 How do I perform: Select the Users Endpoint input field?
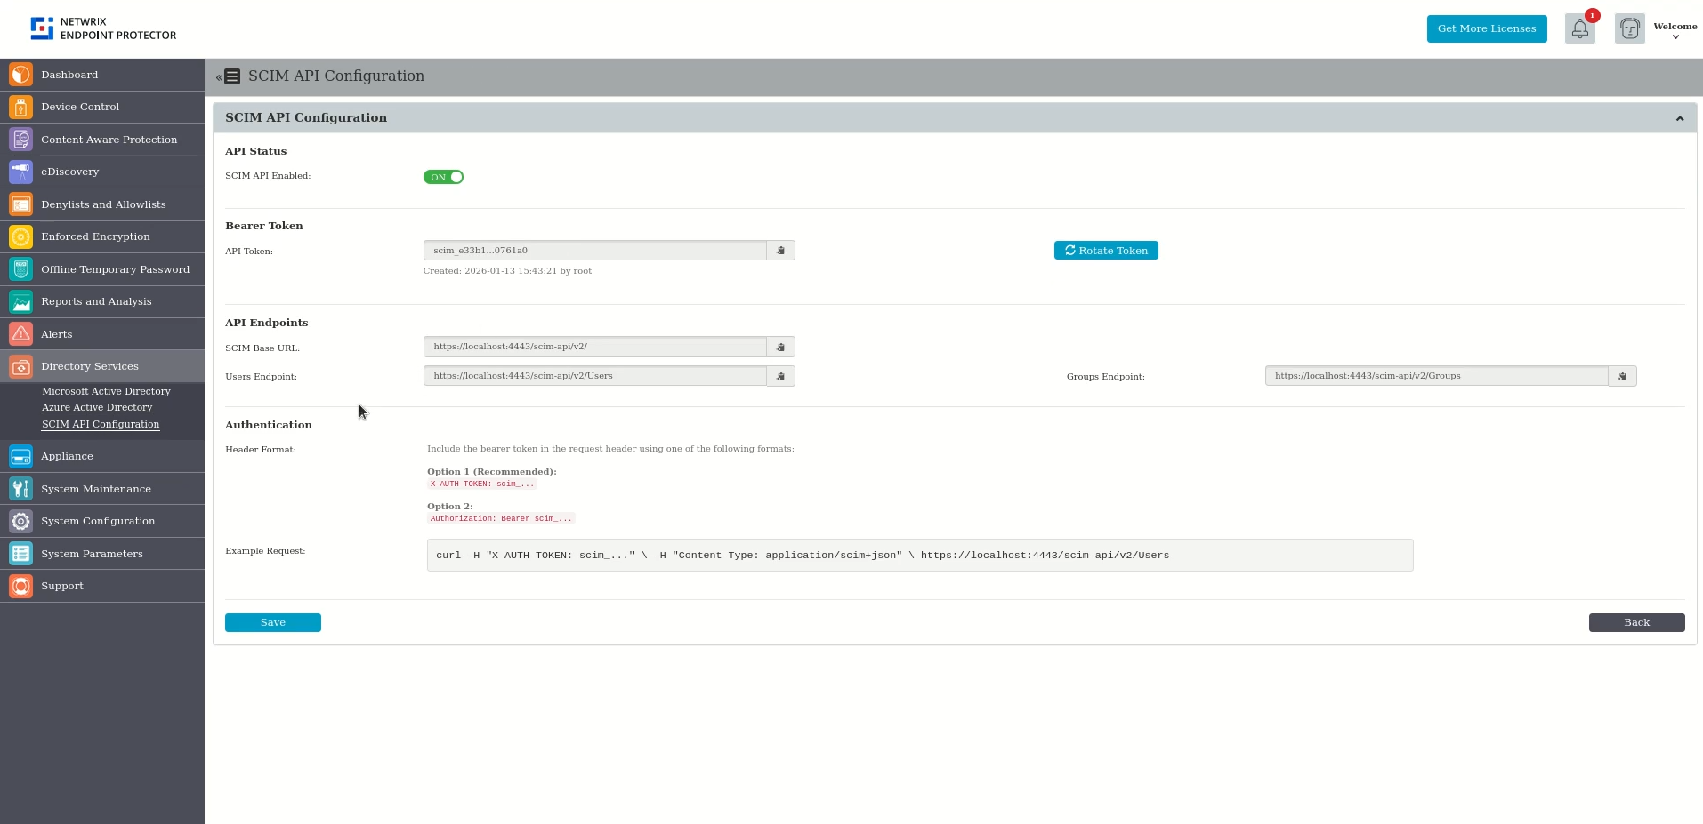click(x=593, y=375)
